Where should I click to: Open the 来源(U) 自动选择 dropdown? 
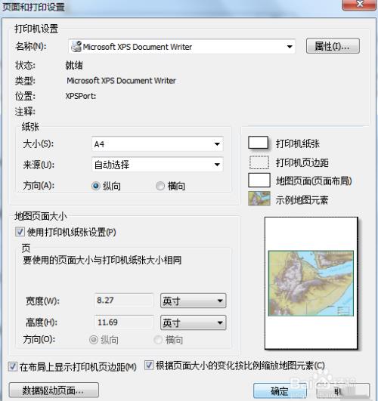(x=157, y=165)
